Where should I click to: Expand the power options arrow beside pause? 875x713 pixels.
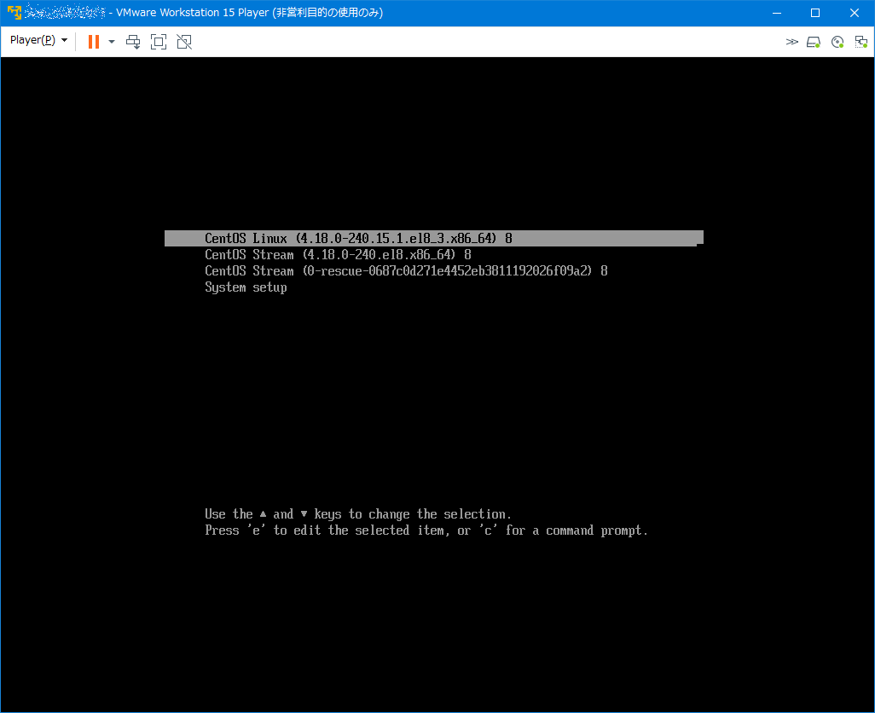tap(112, 42)
